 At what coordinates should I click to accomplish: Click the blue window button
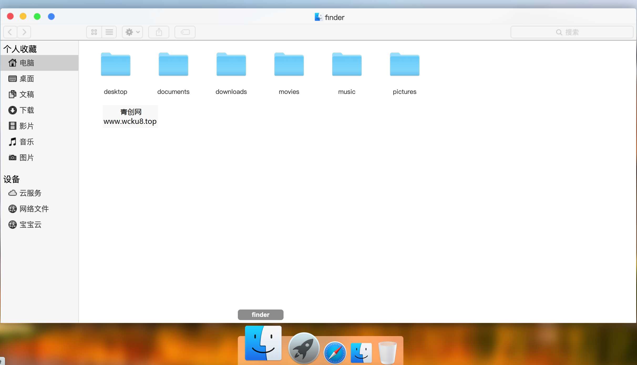coord(51,17)
